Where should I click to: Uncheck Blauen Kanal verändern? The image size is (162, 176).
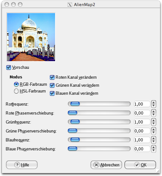pyautogui.click(x=52, y=93)
